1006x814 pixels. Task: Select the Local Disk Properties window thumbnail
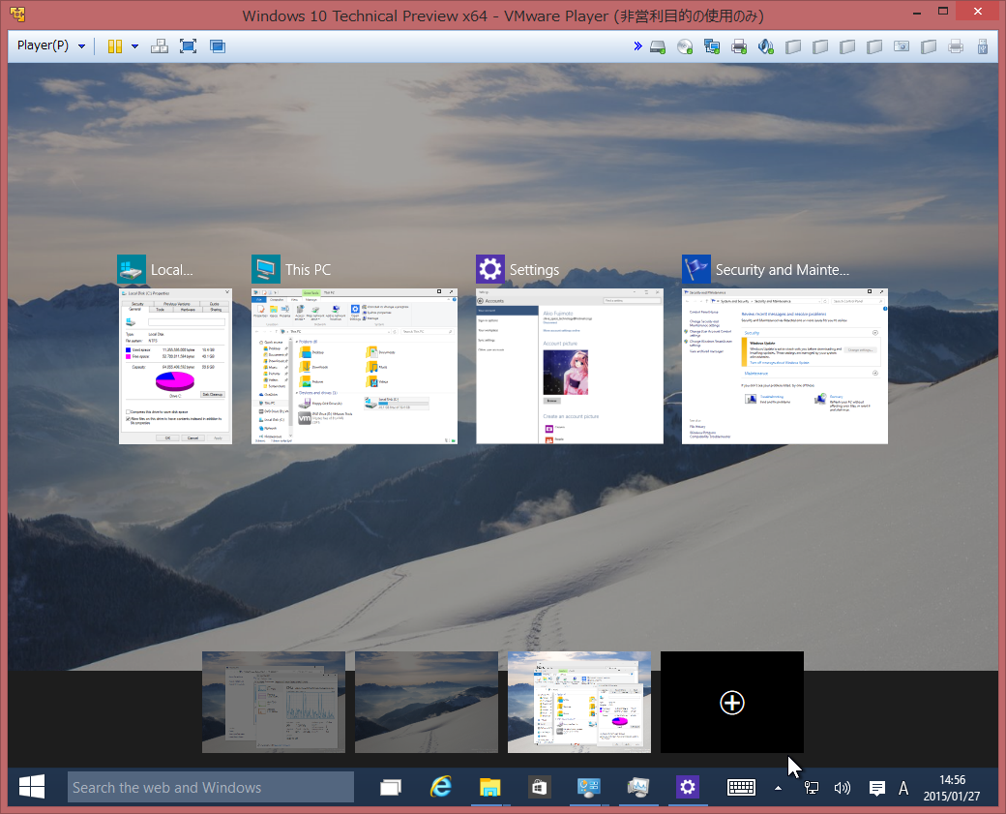175,366
